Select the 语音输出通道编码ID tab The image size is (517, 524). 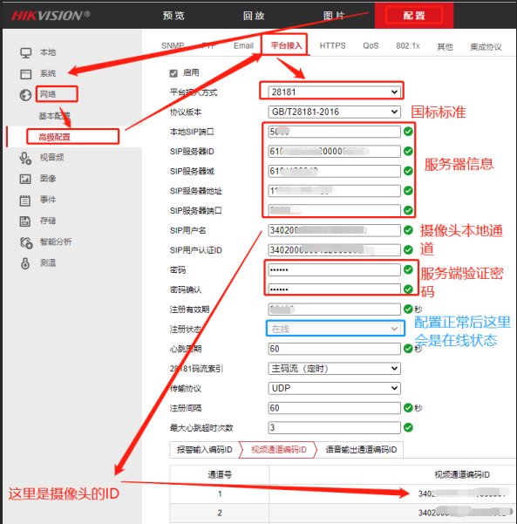pos(361,450)
